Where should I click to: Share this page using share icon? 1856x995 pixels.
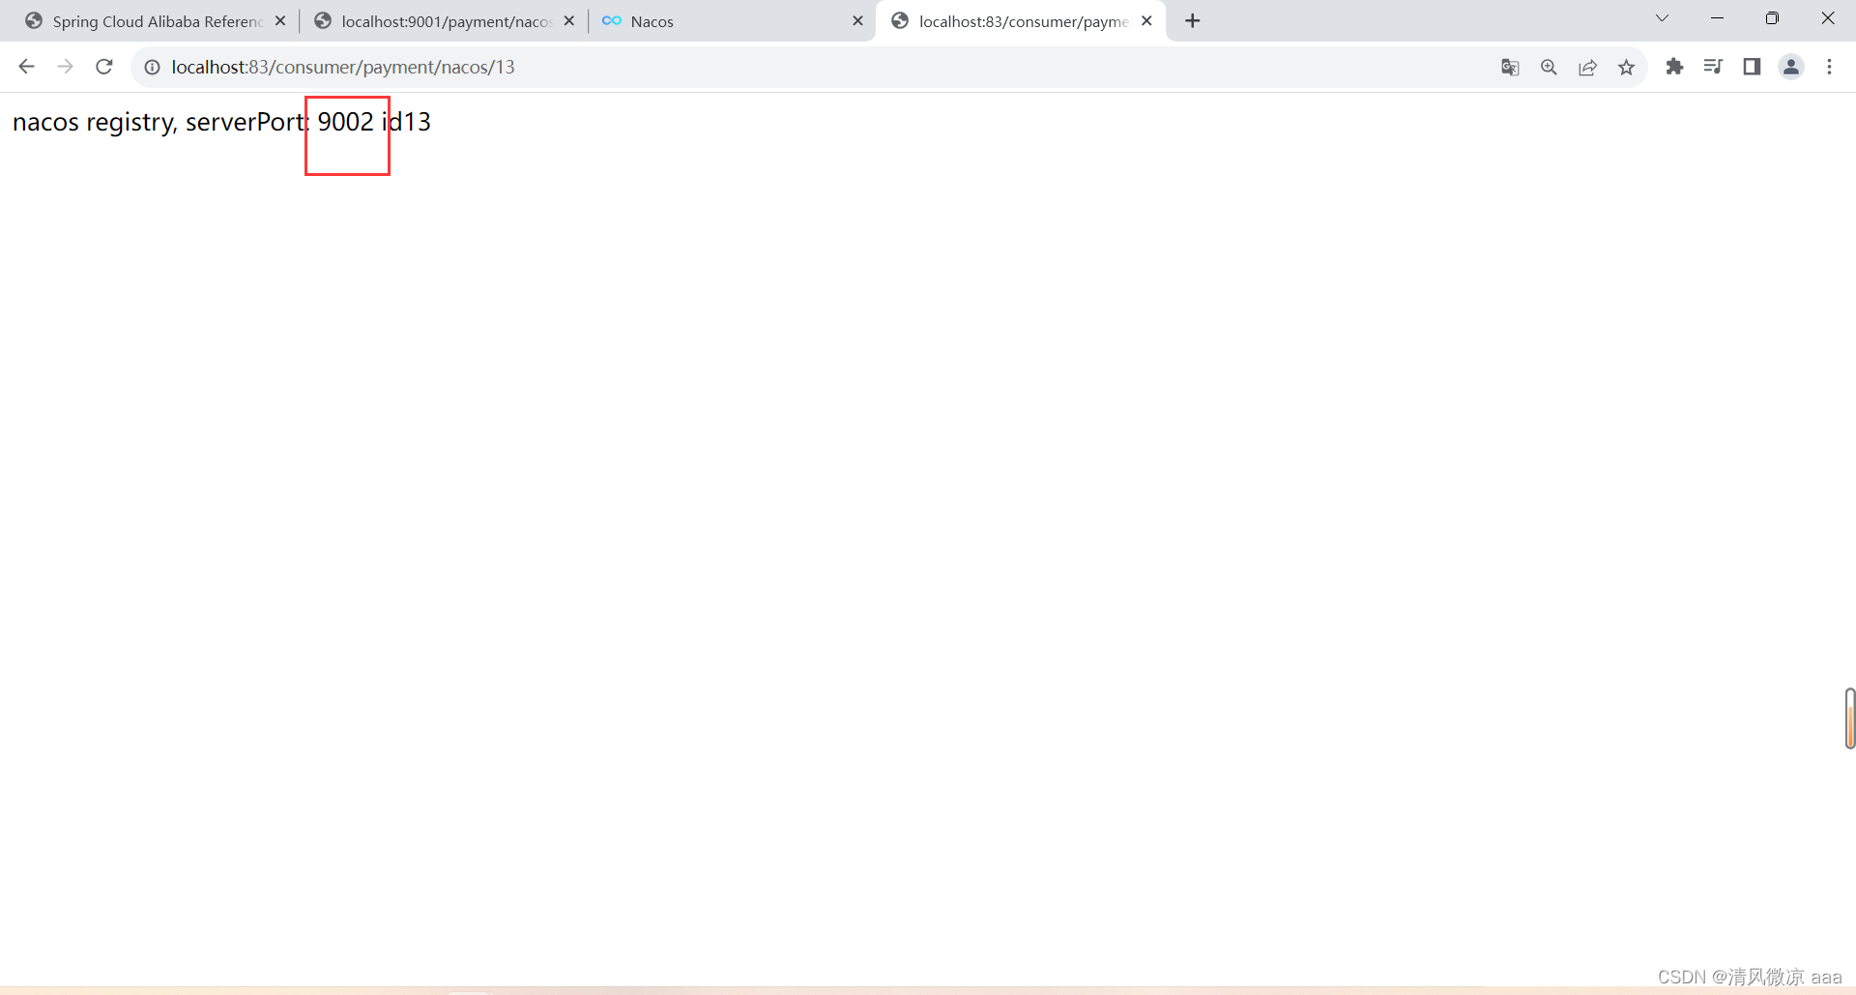[1587, 67]
